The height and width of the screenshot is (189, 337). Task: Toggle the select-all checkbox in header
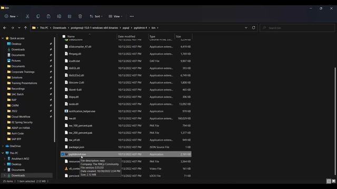(x=64, y=36)
